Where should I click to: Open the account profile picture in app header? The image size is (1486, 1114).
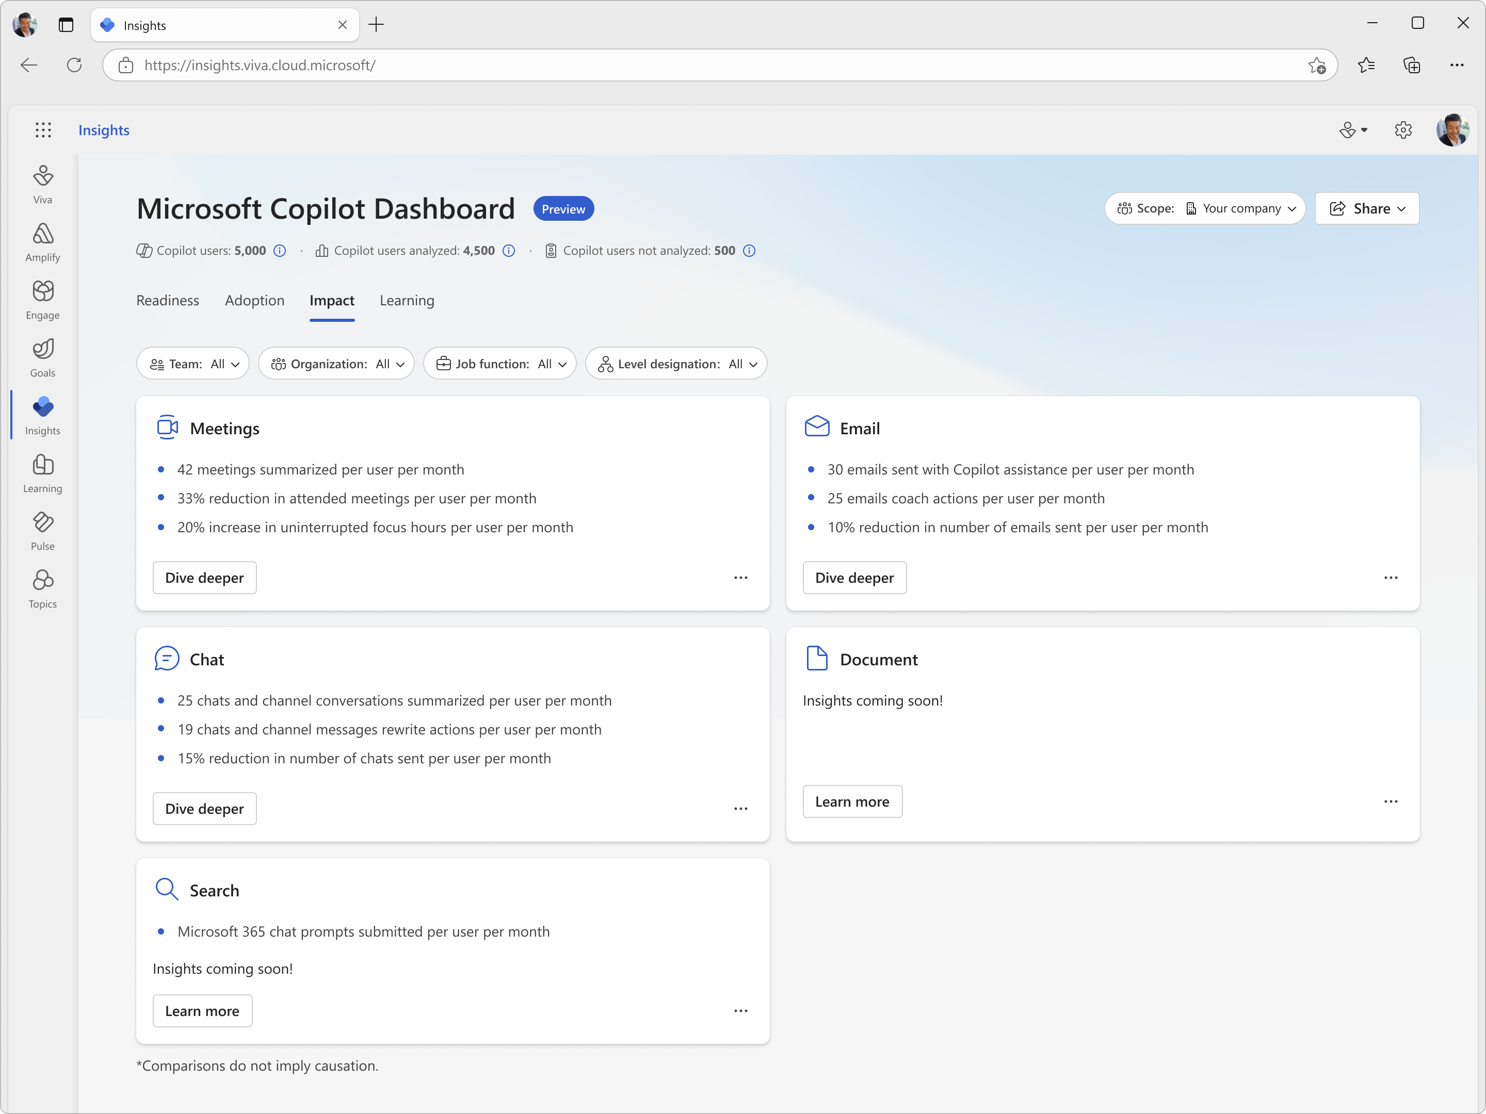[x=1452, y=129]
